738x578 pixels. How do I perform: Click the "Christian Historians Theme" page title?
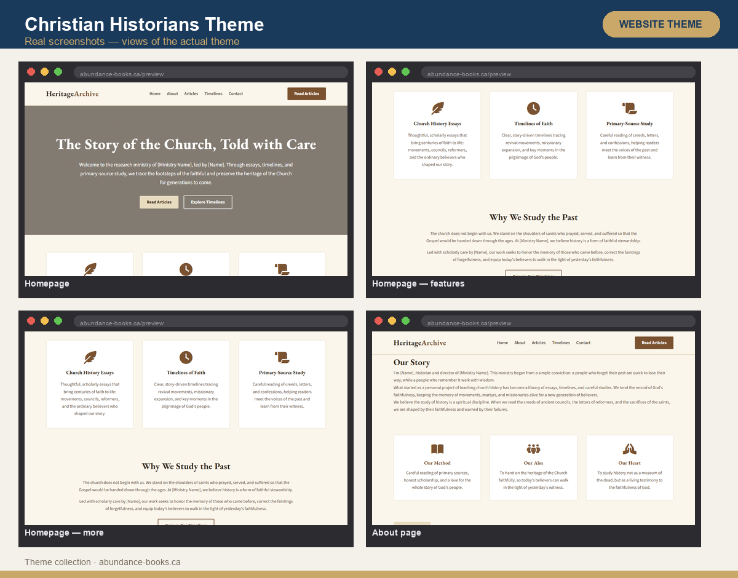click(x=144, y=24)
